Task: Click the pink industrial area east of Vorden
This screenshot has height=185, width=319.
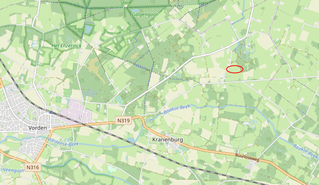Action: [76, 113]
